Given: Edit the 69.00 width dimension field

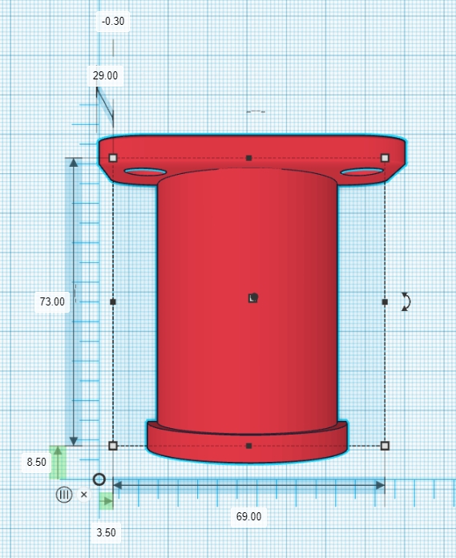Looking at the screenshot, I should (x=249, y=516).
